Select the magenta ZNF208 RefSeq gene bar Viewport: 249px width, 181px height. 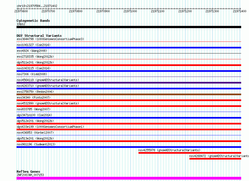coord(129,178)
